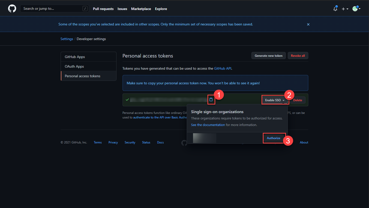Focus the Search or jump to field
Image resolution: width=369 pixels, height=208 pixels.
coord(54,9)
